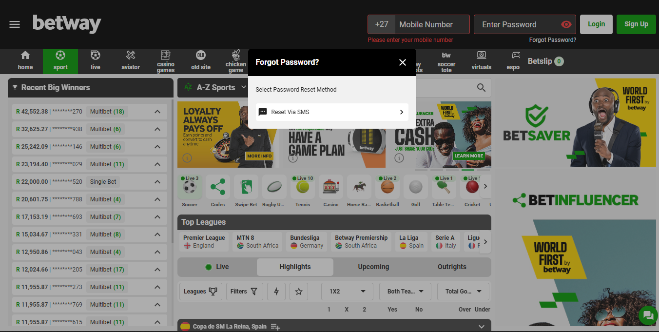Open the home section icon

tap(25, 60)
